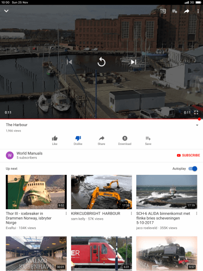This screenshot has height=271, width=203.
Task: Minimize the video player with the down chevron
Action: 6,11
